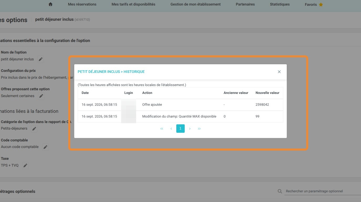Click the Date column header

[85, 93]
